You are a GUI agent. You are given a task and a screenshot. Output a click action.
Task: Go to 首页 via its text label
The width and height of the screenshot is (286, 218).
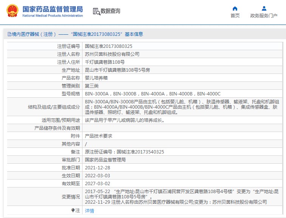[x=235, y=16]
